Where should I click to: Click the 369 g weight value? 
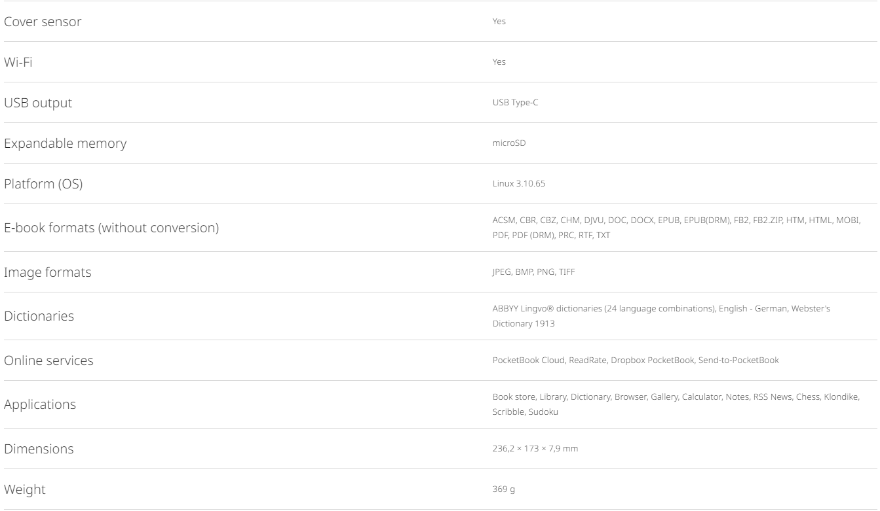point(503,489)
